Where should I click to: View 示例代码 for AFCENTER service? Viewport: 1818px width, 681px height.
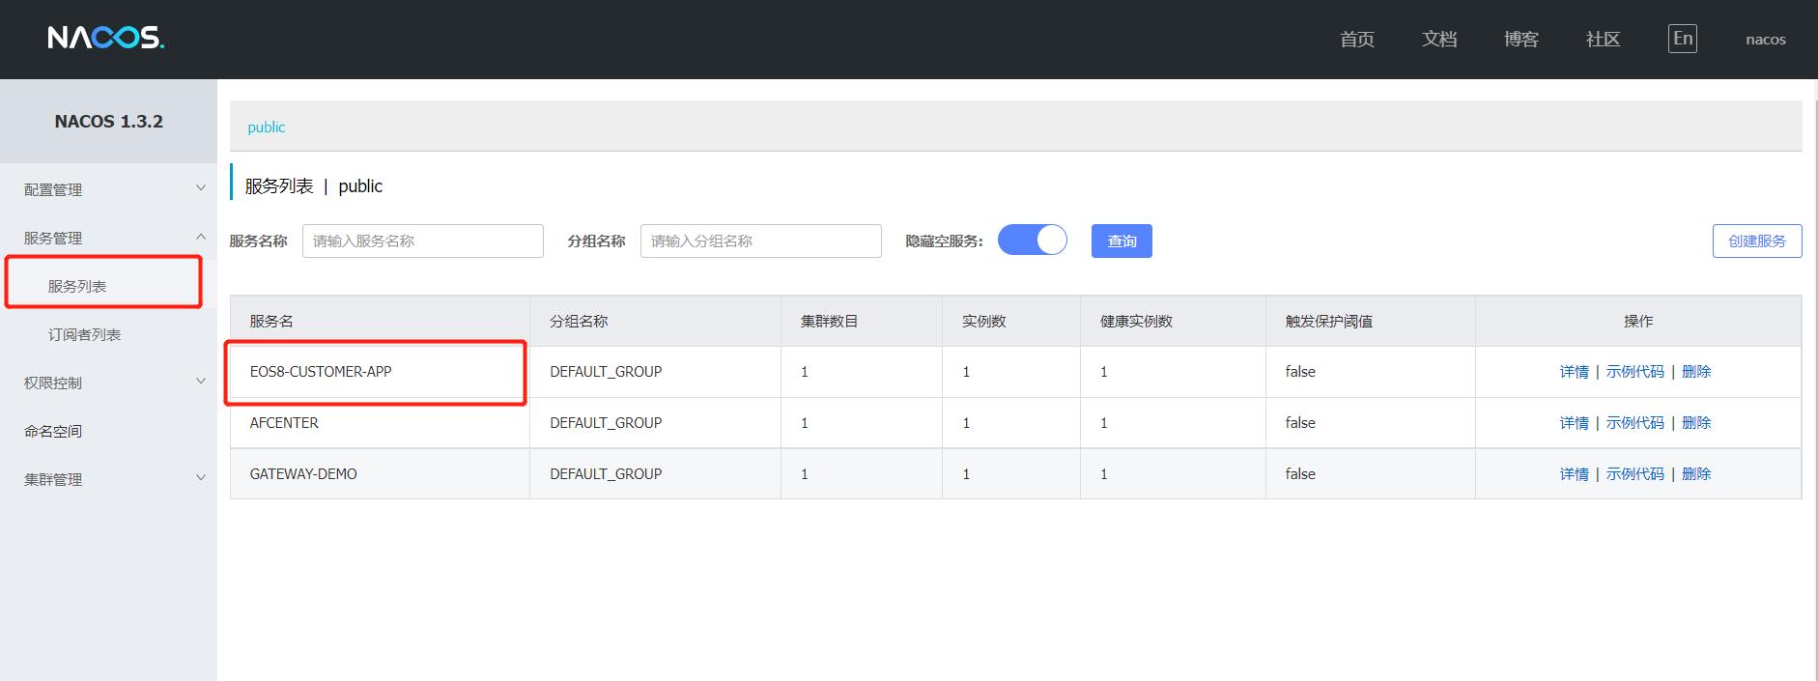tap(1634, 423)
